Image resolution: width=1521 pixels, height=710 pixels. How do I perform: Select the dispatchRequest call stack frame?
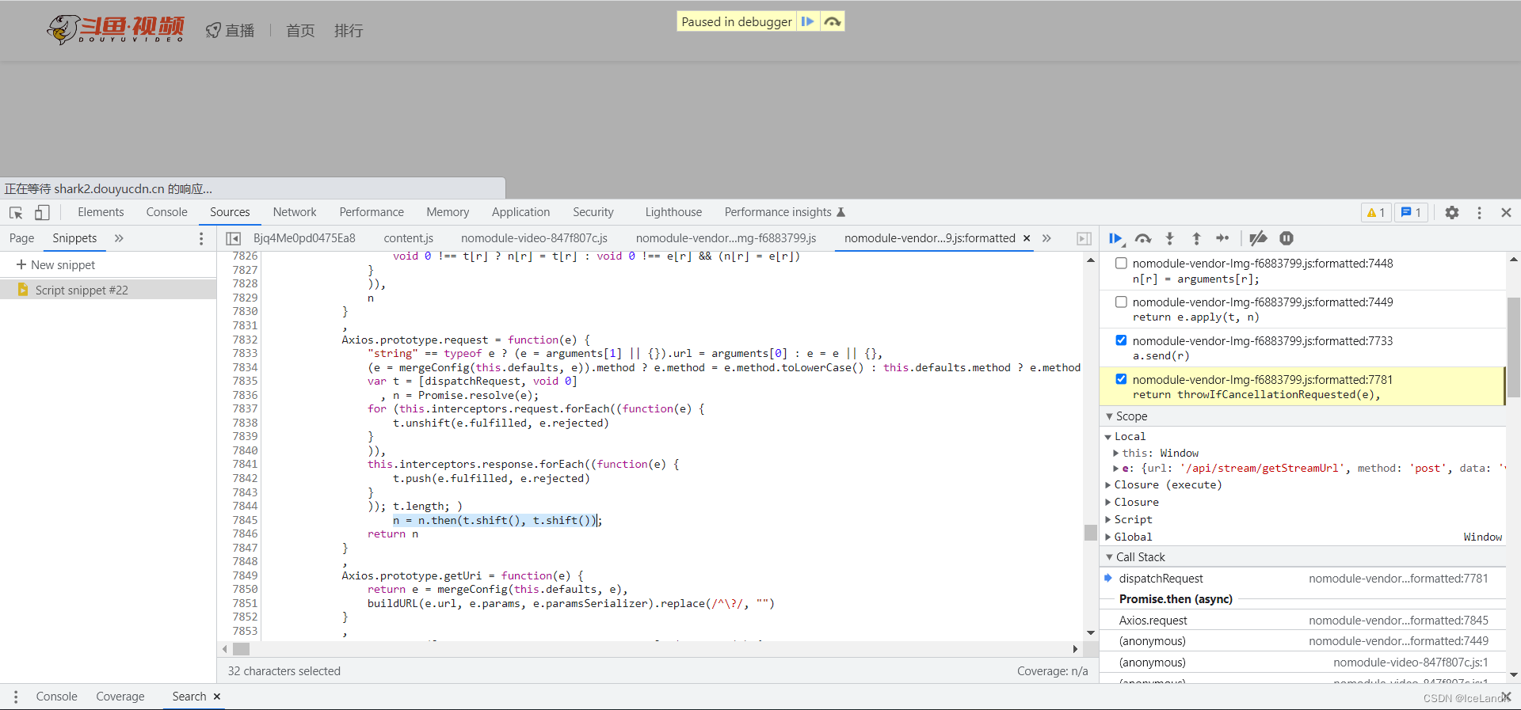click(1303, 579)
